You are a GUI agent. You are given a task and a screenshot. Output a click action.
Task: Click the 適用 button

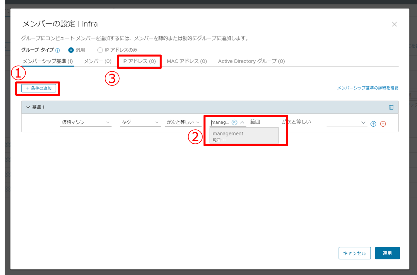pos(387,253)
